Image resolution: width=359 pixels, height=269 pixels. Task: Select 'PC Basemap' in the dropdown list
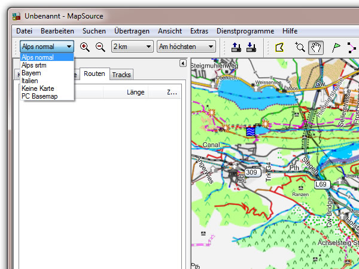39,96
